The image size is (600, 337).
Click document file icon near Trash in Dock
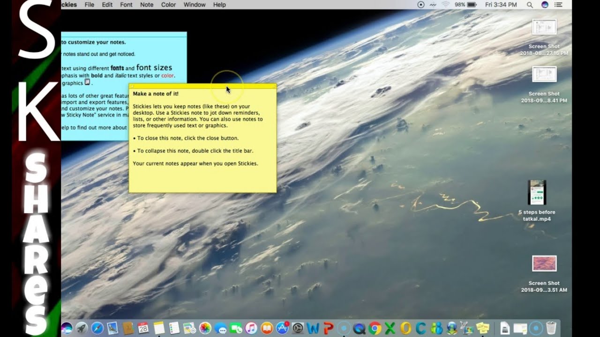(505, 328)
